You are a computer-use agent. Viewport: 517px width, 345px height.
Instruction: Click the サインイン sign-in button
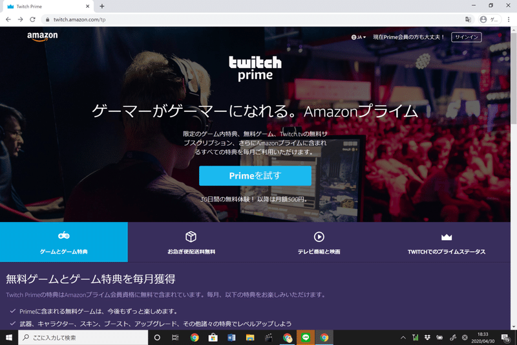pos(466,37)
